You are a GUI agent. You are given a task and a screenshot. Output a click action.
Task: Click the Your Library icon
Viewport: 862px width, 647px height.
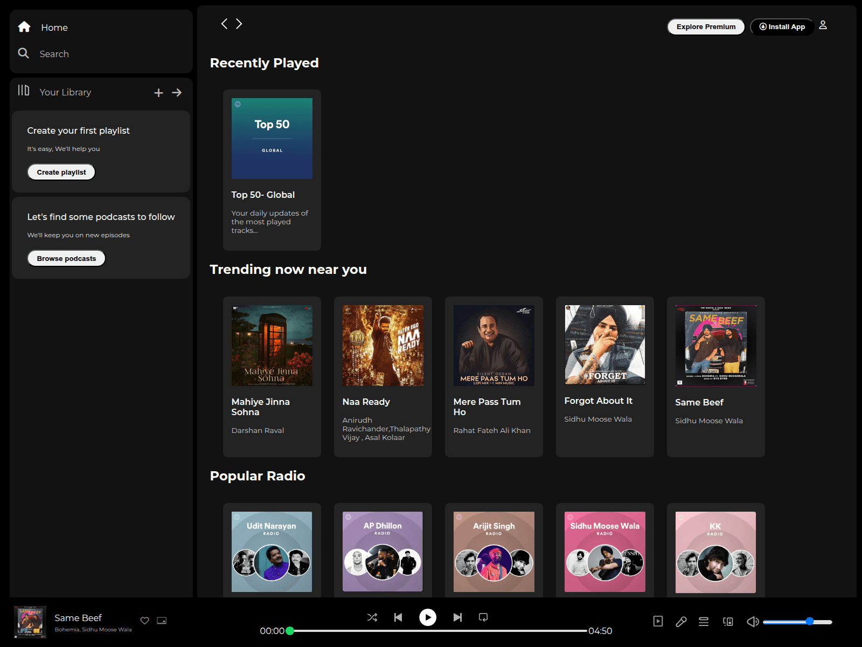[x=24, y=91]
